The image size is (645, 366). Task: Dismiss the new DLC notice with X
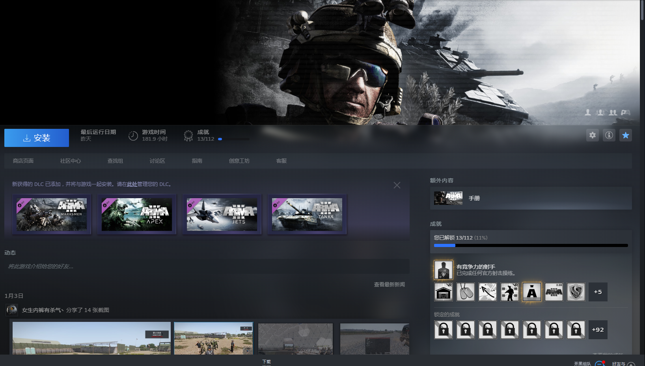pos(397,185)
